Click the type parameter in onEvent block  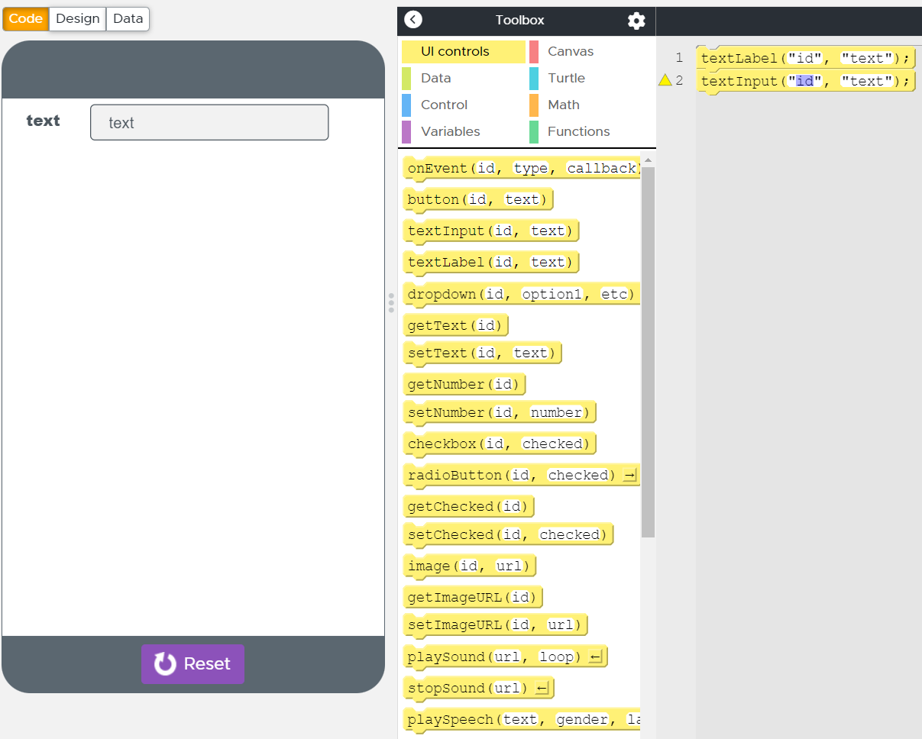pos(531,169)
